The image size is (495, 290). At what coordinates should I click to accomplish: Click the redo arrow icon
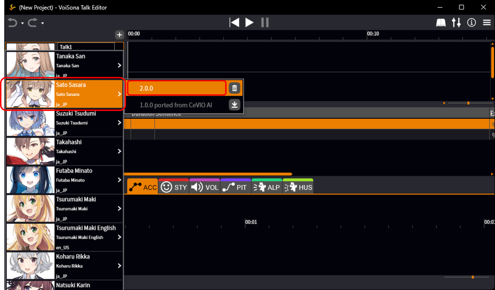(32, 23)
